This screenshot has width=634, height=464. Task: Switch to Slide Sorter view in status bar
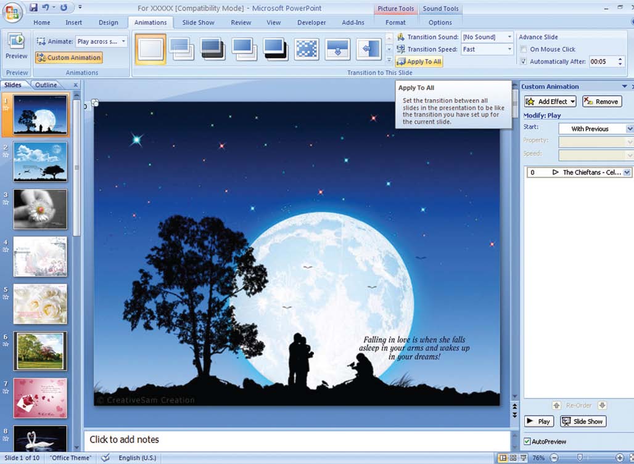click(513, 458)
